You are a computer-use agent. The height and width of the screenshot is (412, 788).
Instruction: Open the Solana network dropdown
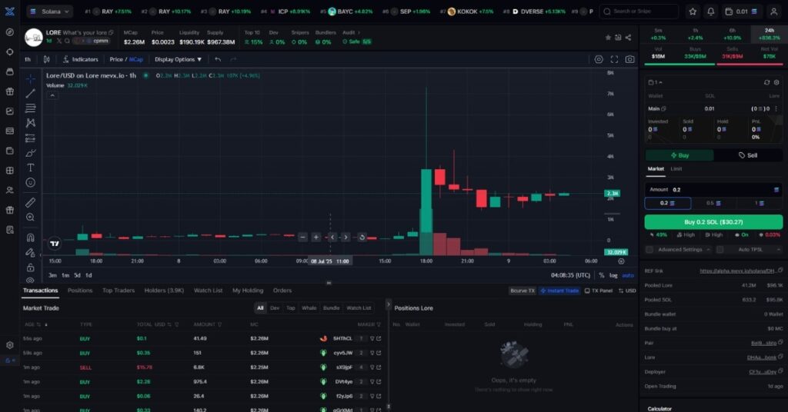click(50, 11)
